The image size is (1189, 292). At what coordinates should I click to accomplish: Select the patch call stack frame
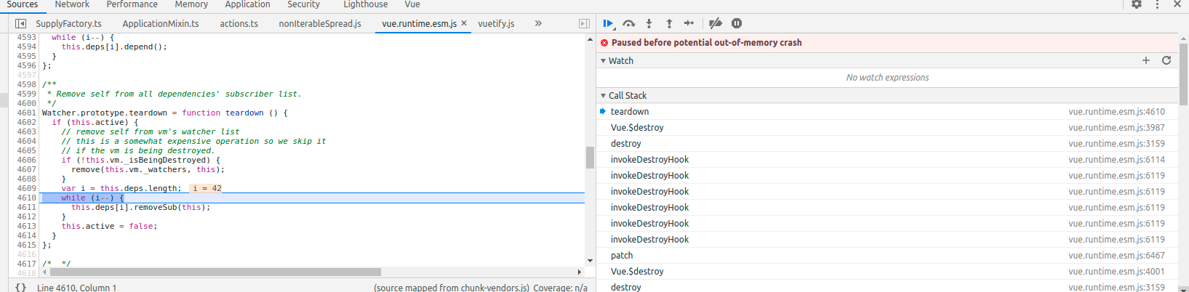click(x=622, y=256)
